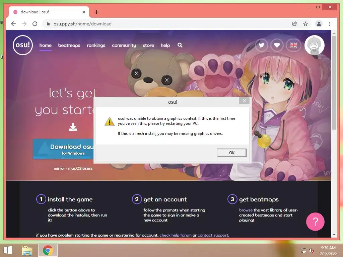
Task: Click Download osu! for Windows button
Action: (x=63, y=149)
